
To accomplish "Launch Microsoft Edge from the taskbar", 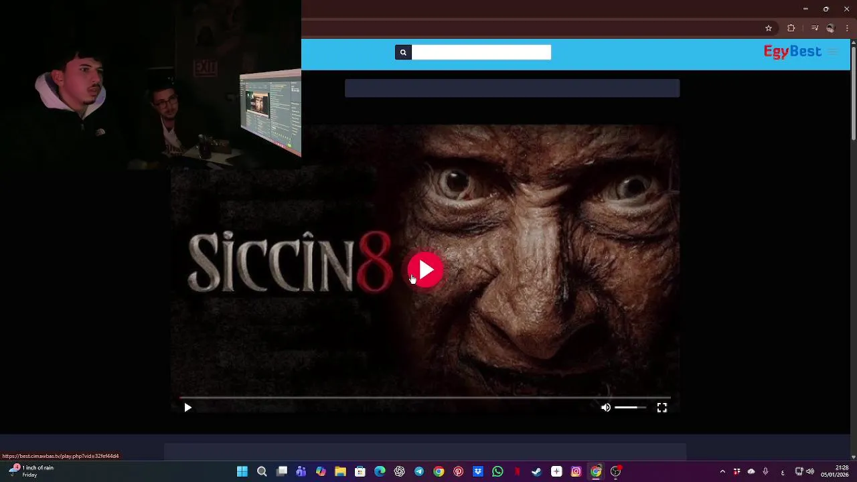I will click(x=380, y=471).
